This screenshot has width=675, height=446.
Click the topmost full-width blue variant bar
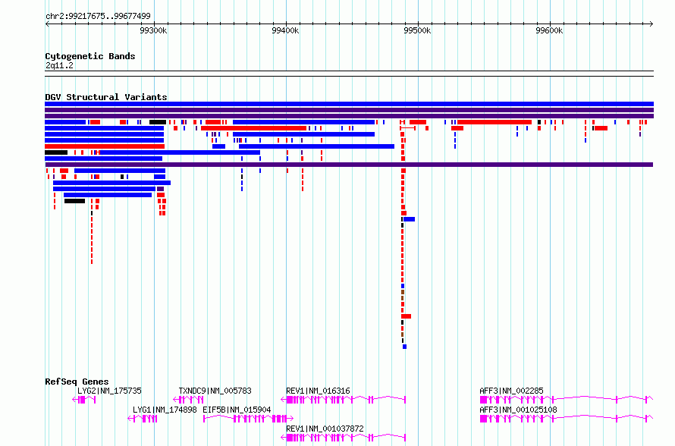[x=349, y=104]
